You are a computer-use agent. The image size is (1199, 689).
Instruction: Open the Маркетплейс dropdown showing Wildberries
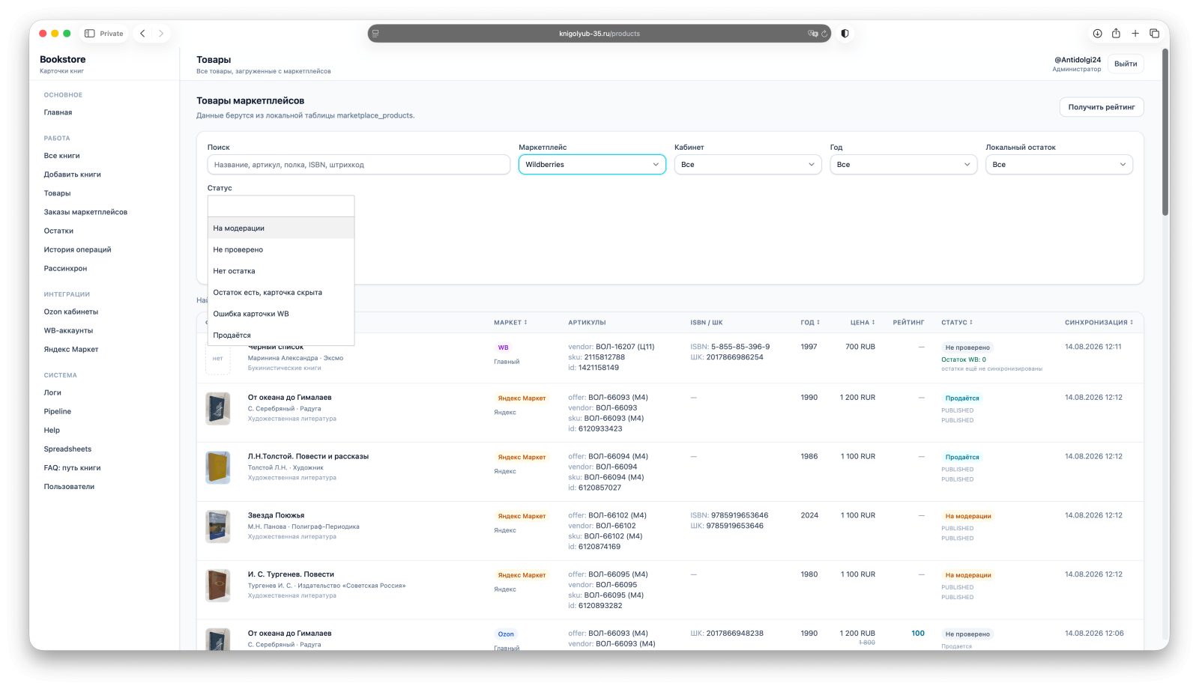[x=592, y=165]
